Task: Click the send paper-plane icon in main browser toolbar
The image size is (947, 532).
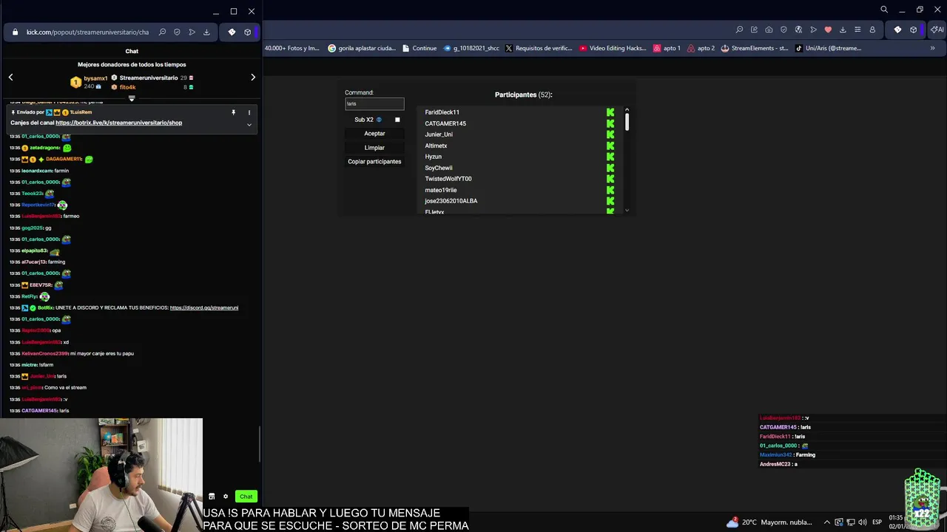Action: (813, 30)
